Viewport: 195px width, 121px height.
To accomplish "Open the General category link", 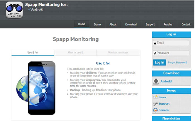I will pyautogui.click(x=164, y=110).
